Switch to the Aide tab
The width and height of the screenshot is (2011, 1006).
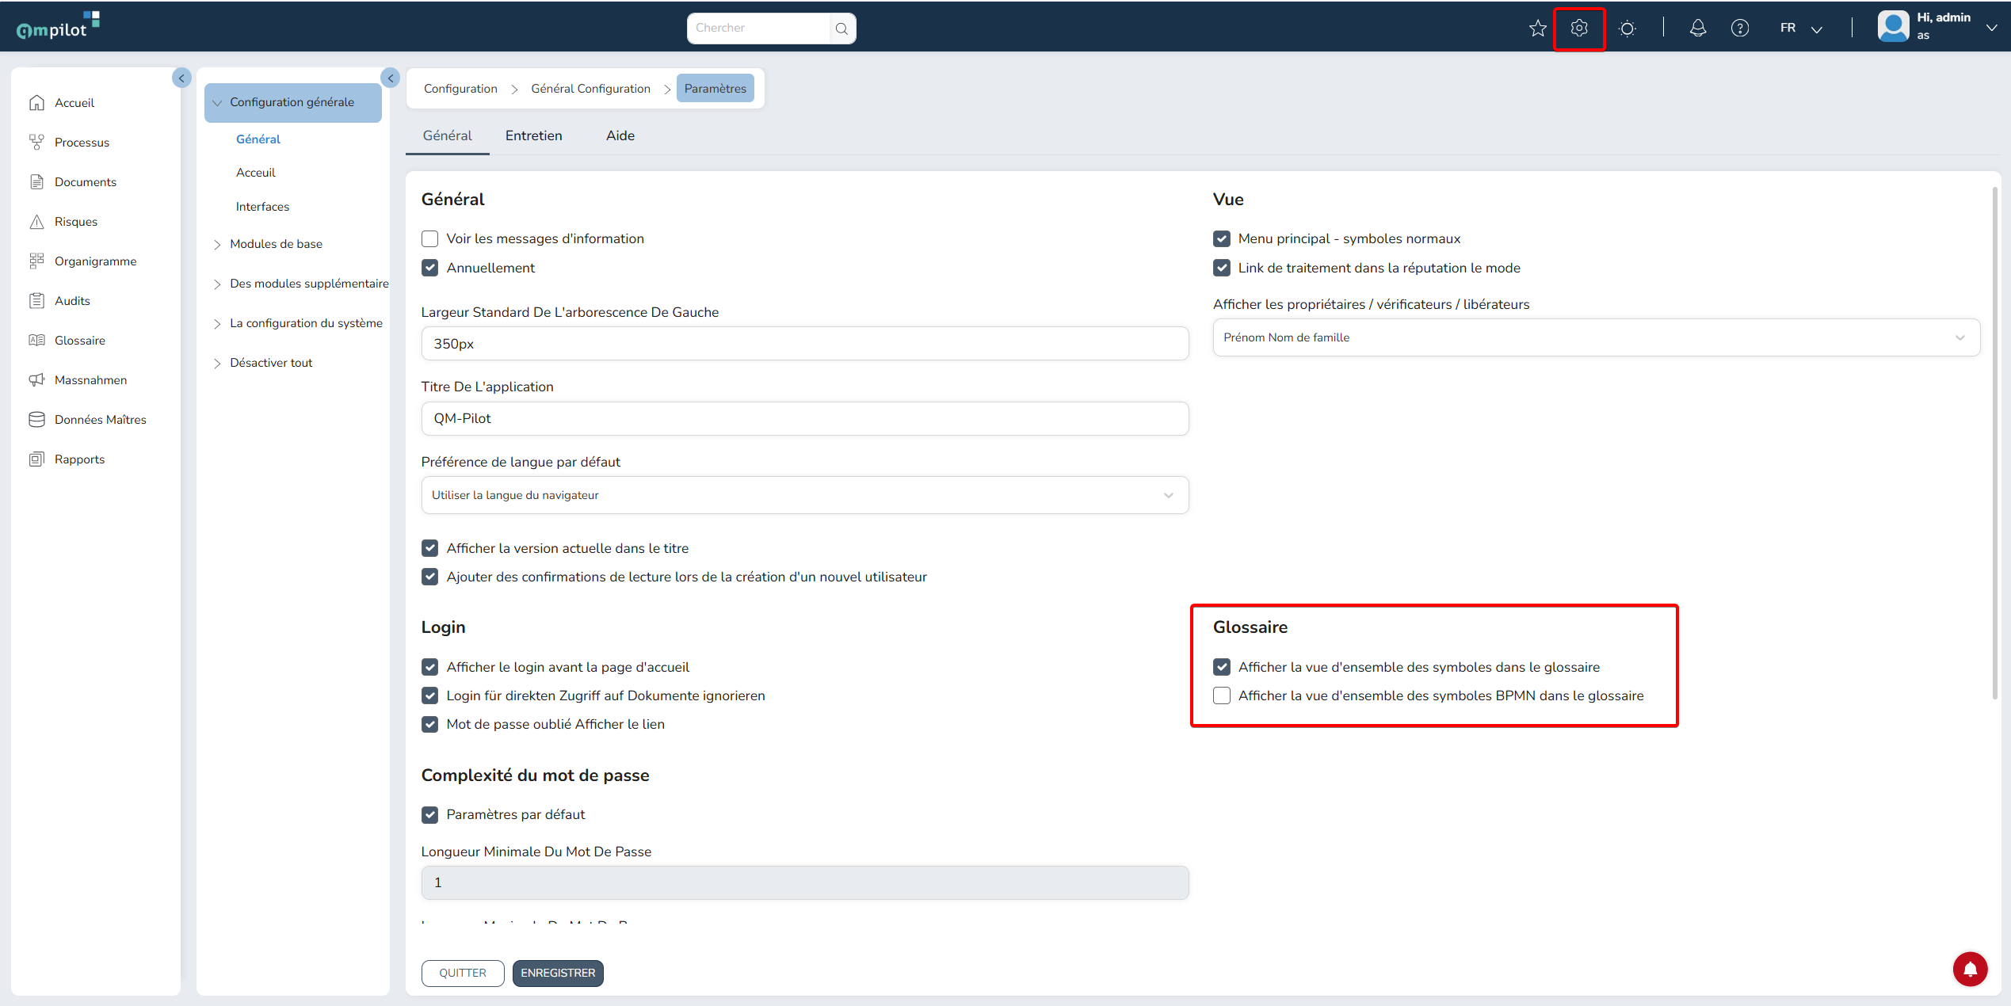click(x=620, y=135)
